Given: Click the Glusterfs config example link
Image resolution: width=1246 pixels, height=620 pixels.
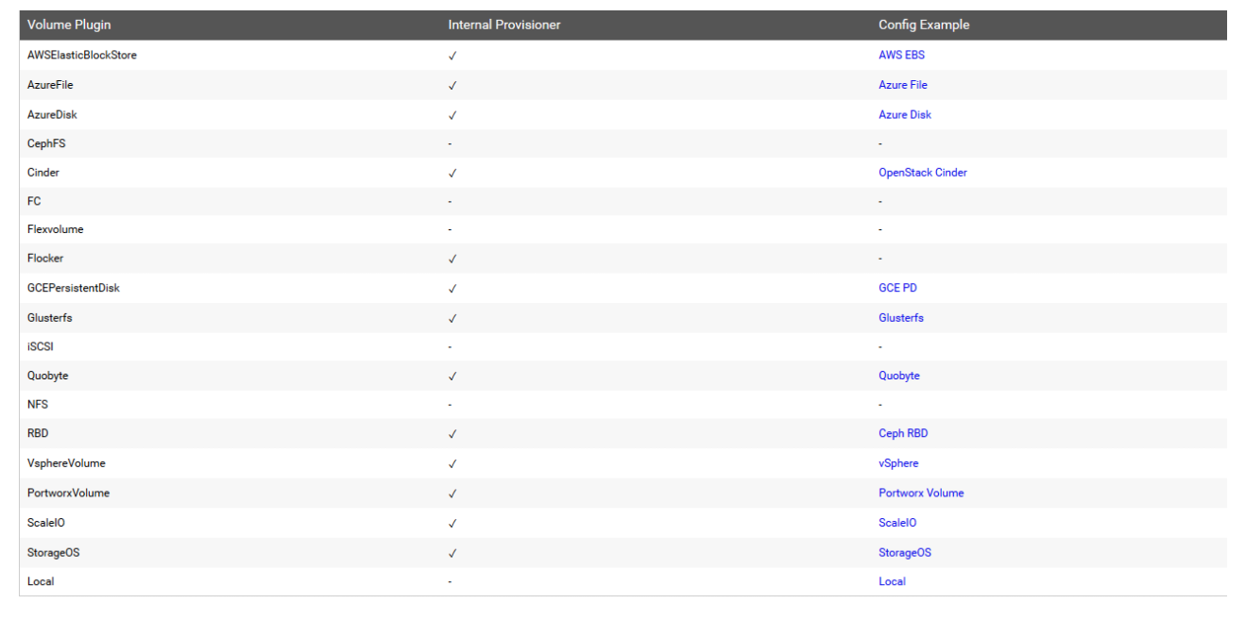Looking at the screenshot, I should coord(901,318).
